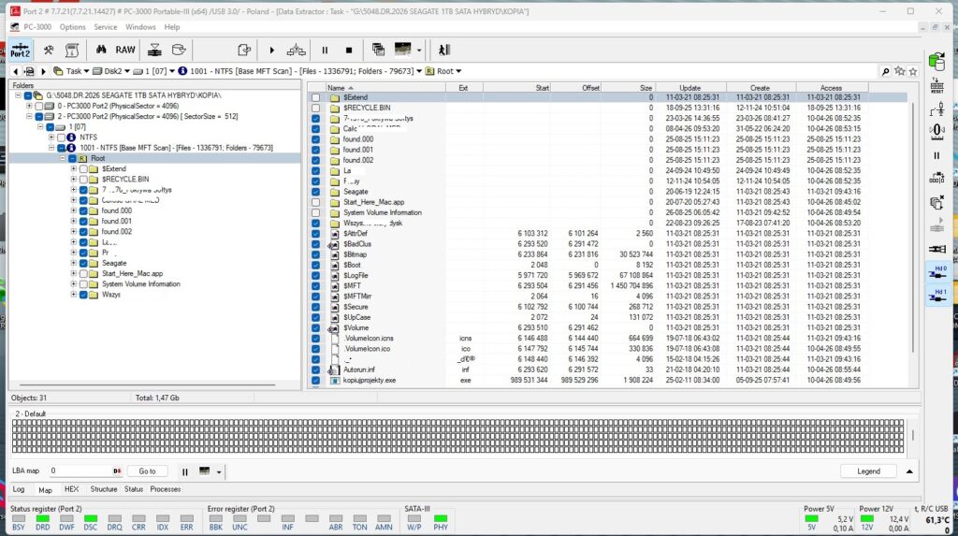Image resolution: width=958 pixels, height=536 pixels.
Task: Select the Hd 0 head icon
Action: (937, 272)
